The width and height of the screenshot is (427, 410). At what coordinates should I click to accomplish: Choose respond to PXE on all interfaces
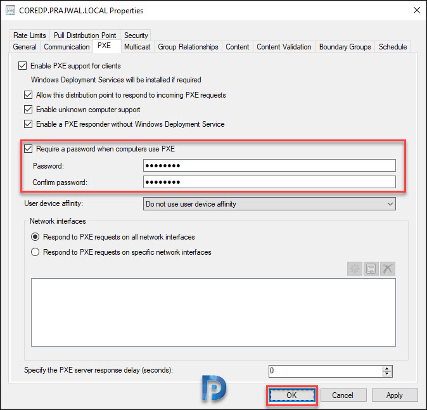[x=34, y=237]
